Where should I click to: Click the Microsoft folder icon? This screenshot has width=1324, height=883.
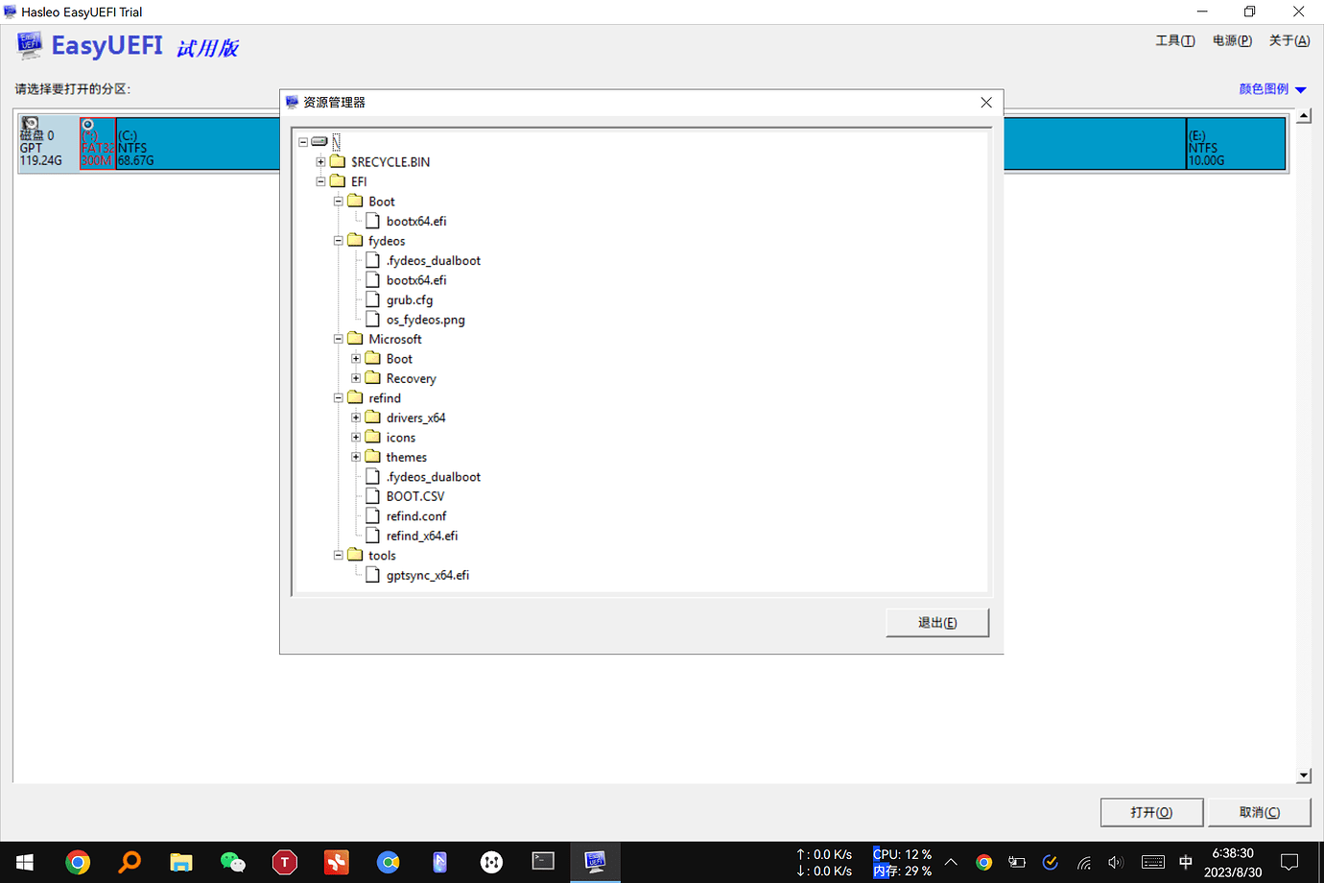click(x=355, y=339)
